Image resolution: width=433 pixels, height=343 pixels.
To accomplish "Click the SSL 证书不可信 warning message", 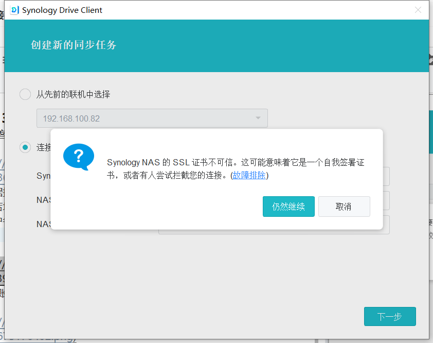I will 236,169.
